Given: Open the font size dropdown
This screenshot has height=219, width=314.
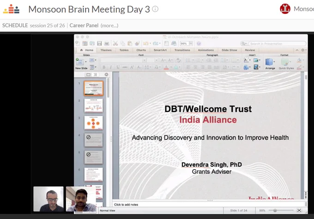Looking at the screenshot, I should click(157, 60).
